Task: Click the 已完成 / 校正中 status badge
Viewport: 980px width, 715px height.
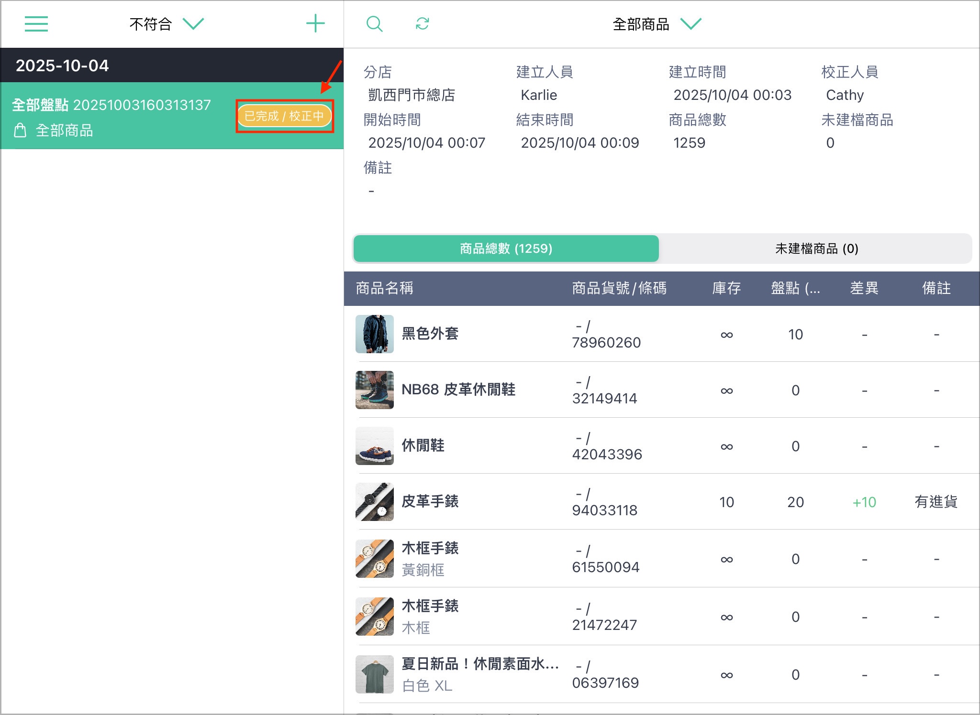Action: tap(284, 116)
